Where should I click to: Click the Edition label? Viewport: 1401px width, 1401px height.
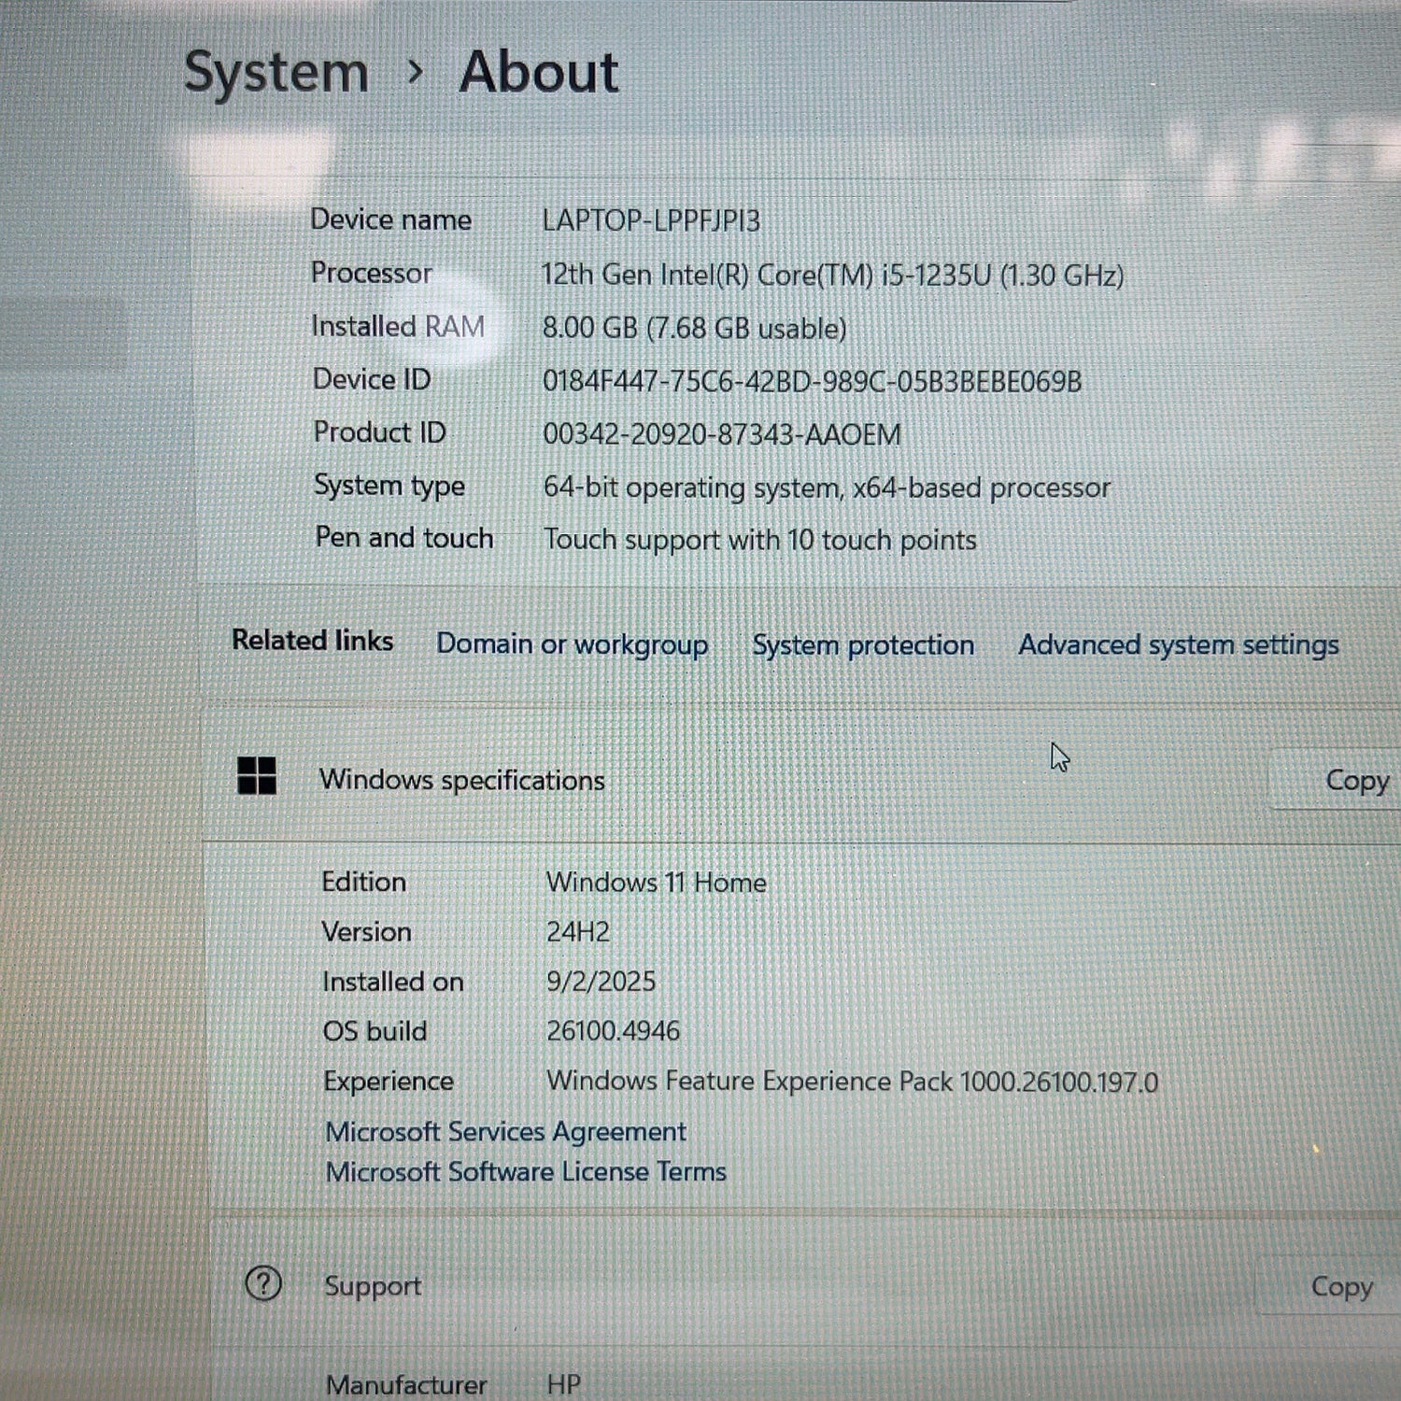point(363,882)
